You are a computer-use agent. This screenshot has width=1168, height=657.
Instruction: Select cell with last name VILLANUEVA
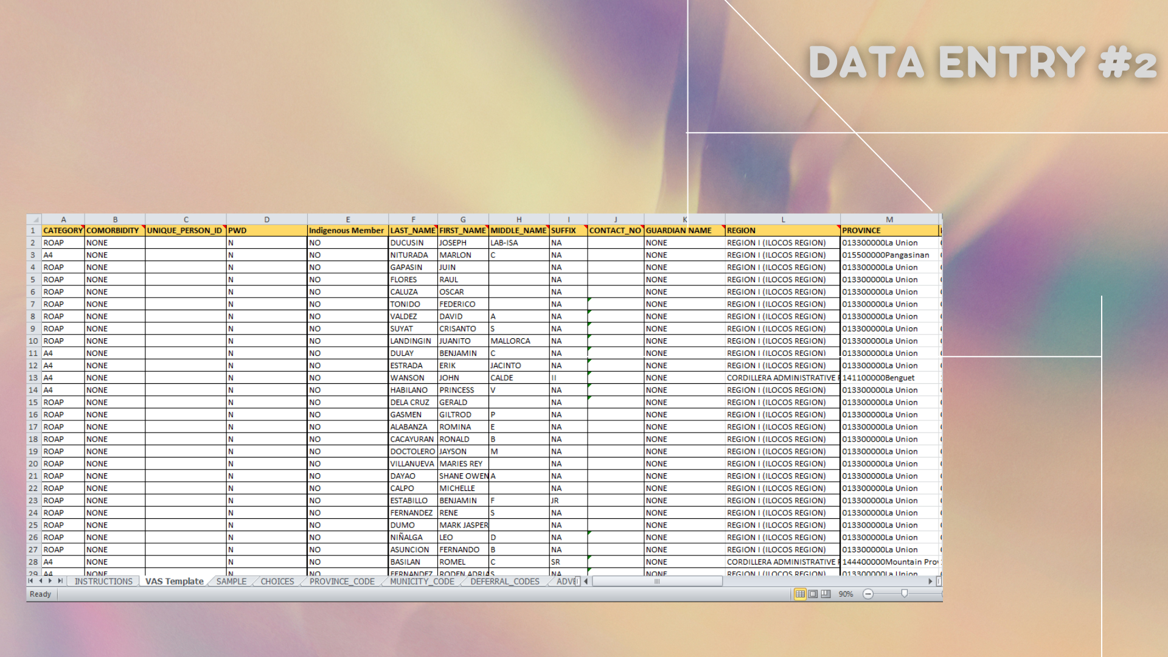413,464
